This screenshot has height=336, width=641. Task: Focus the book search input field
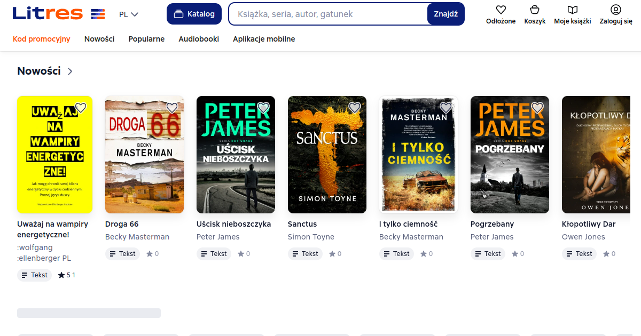pos(328,14)
